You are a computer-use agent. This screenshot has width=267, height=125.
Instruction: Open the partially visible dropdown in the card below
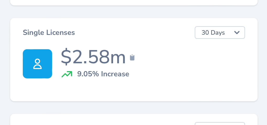(220, 123)
